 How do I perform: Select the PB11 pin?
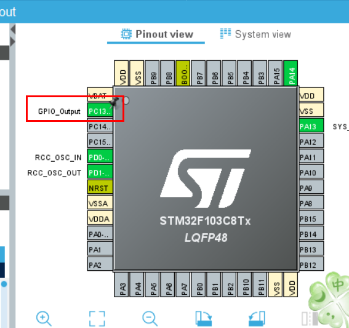260,284
